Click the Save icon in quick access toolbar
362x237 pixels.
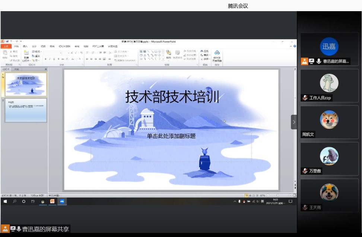(7, 41)
